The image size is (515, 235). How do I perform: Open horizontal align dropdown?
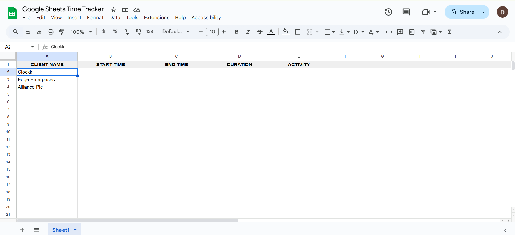point(329,32)
